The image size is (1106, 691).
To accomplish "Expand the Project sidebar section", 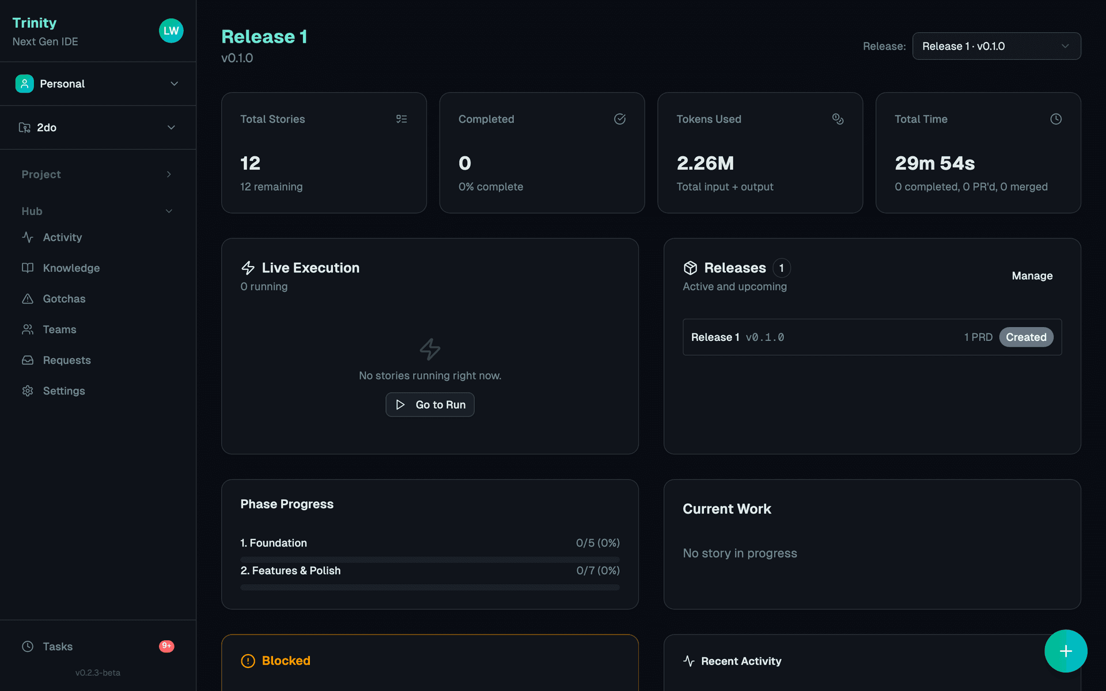I will coord(98,174).
